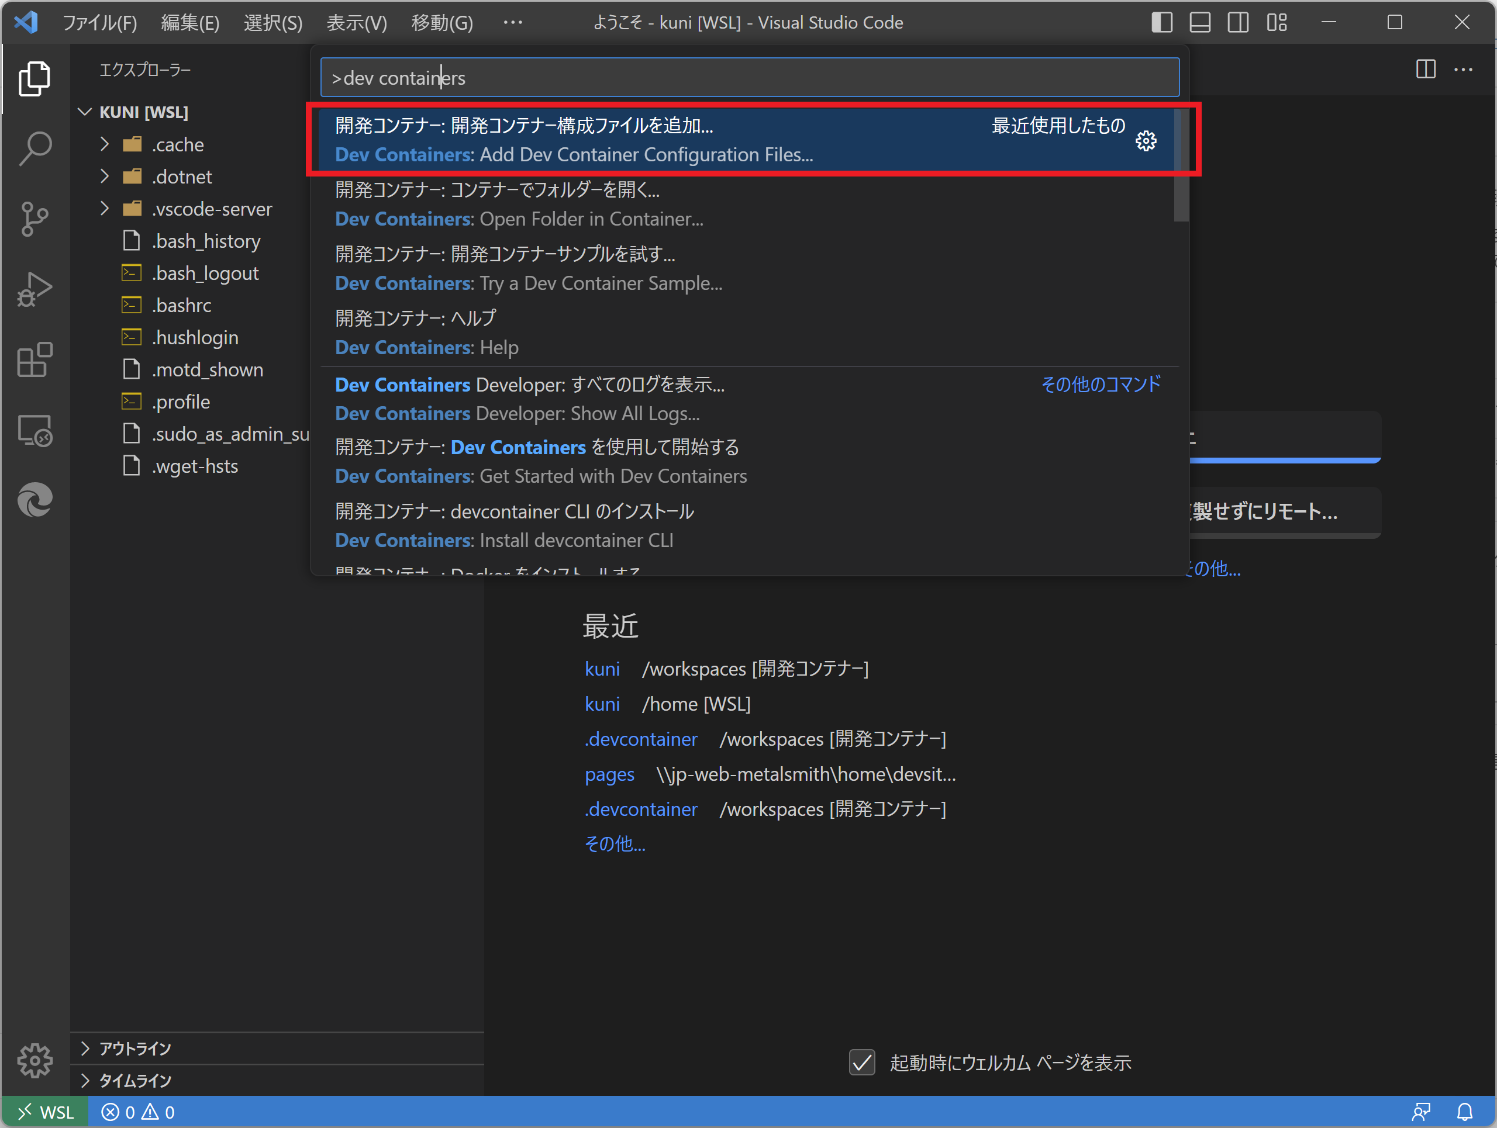Click その他... link under recent list
This screenshot has height=1128, width=1497.
coord(615,844)
